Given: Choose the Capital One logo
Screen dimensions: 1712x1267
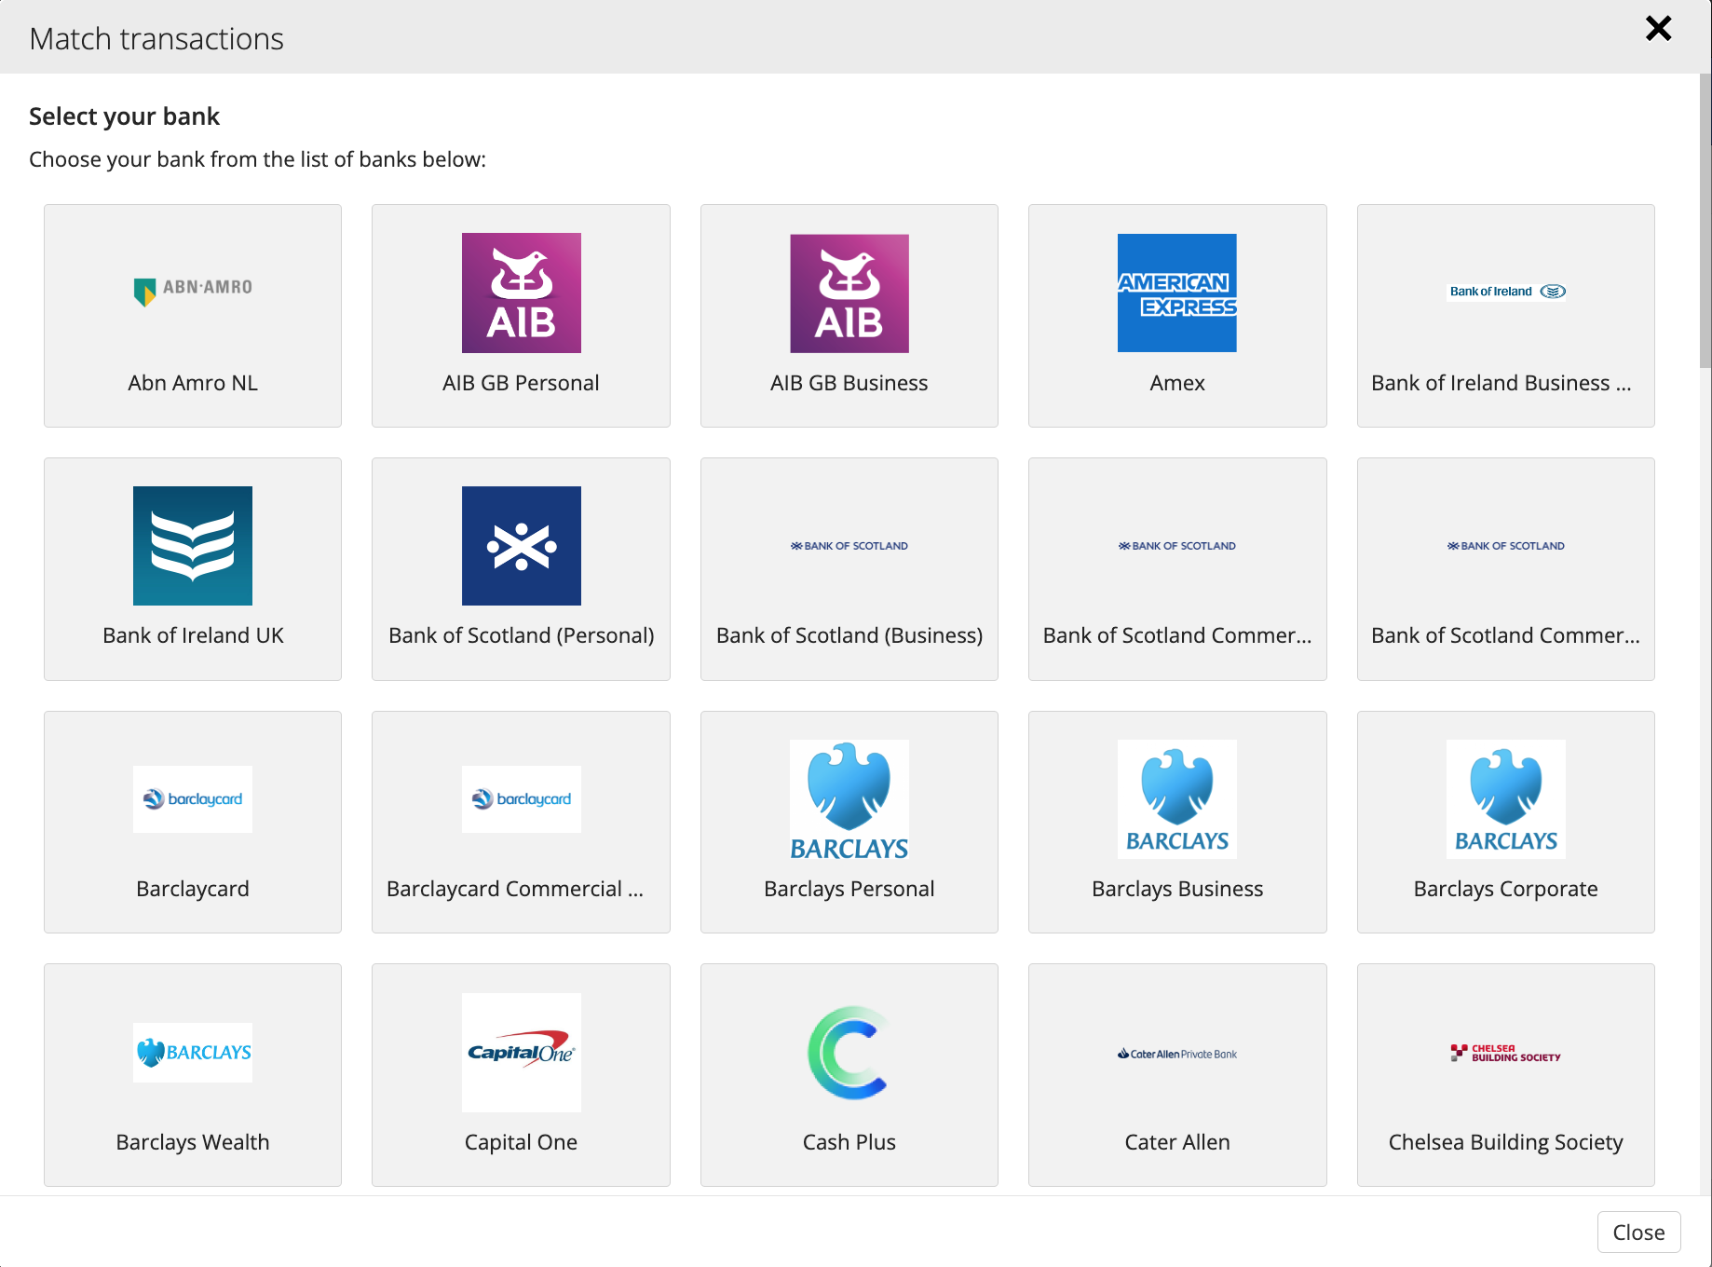Looking at the screenshot, I should pyautogui.click(x=522, y=1053).
